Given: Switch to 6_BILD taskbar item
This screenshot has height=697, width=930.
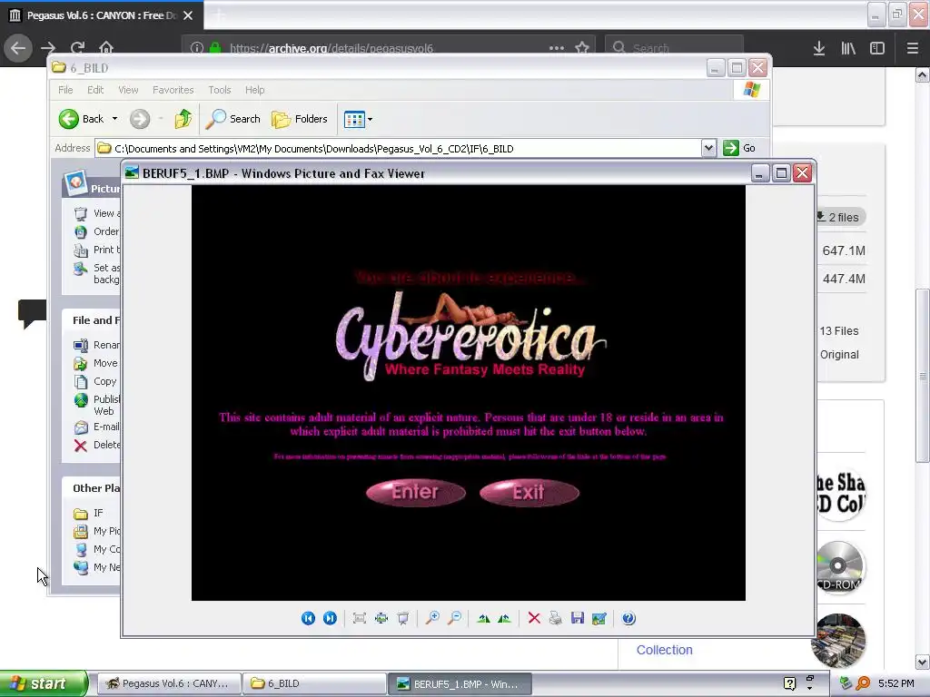Looking at the screenshot, I should (313, 684).
